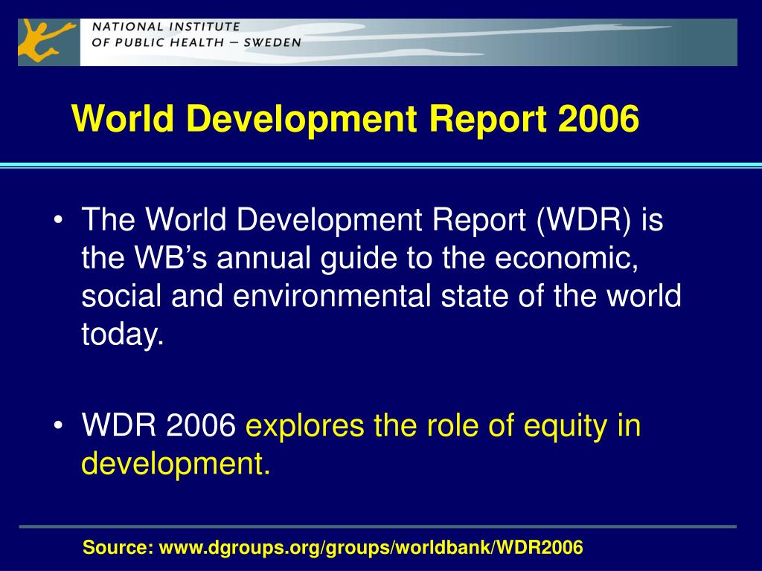
Task: Click the word 'development.' in yellow
Action: (176, 463)
